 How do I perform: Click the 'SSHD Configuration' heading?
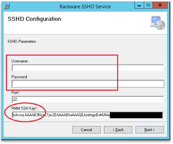[35, 19]
